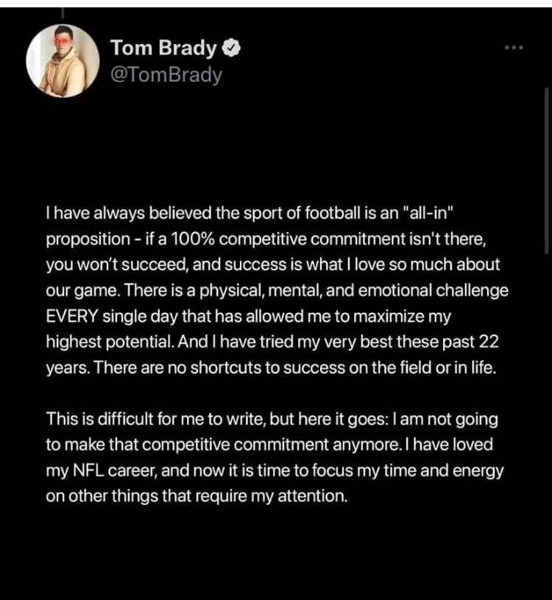The image size is (552, 600).
Task: Click the empty area below the tweet text
Action: [x=276, y=551]
